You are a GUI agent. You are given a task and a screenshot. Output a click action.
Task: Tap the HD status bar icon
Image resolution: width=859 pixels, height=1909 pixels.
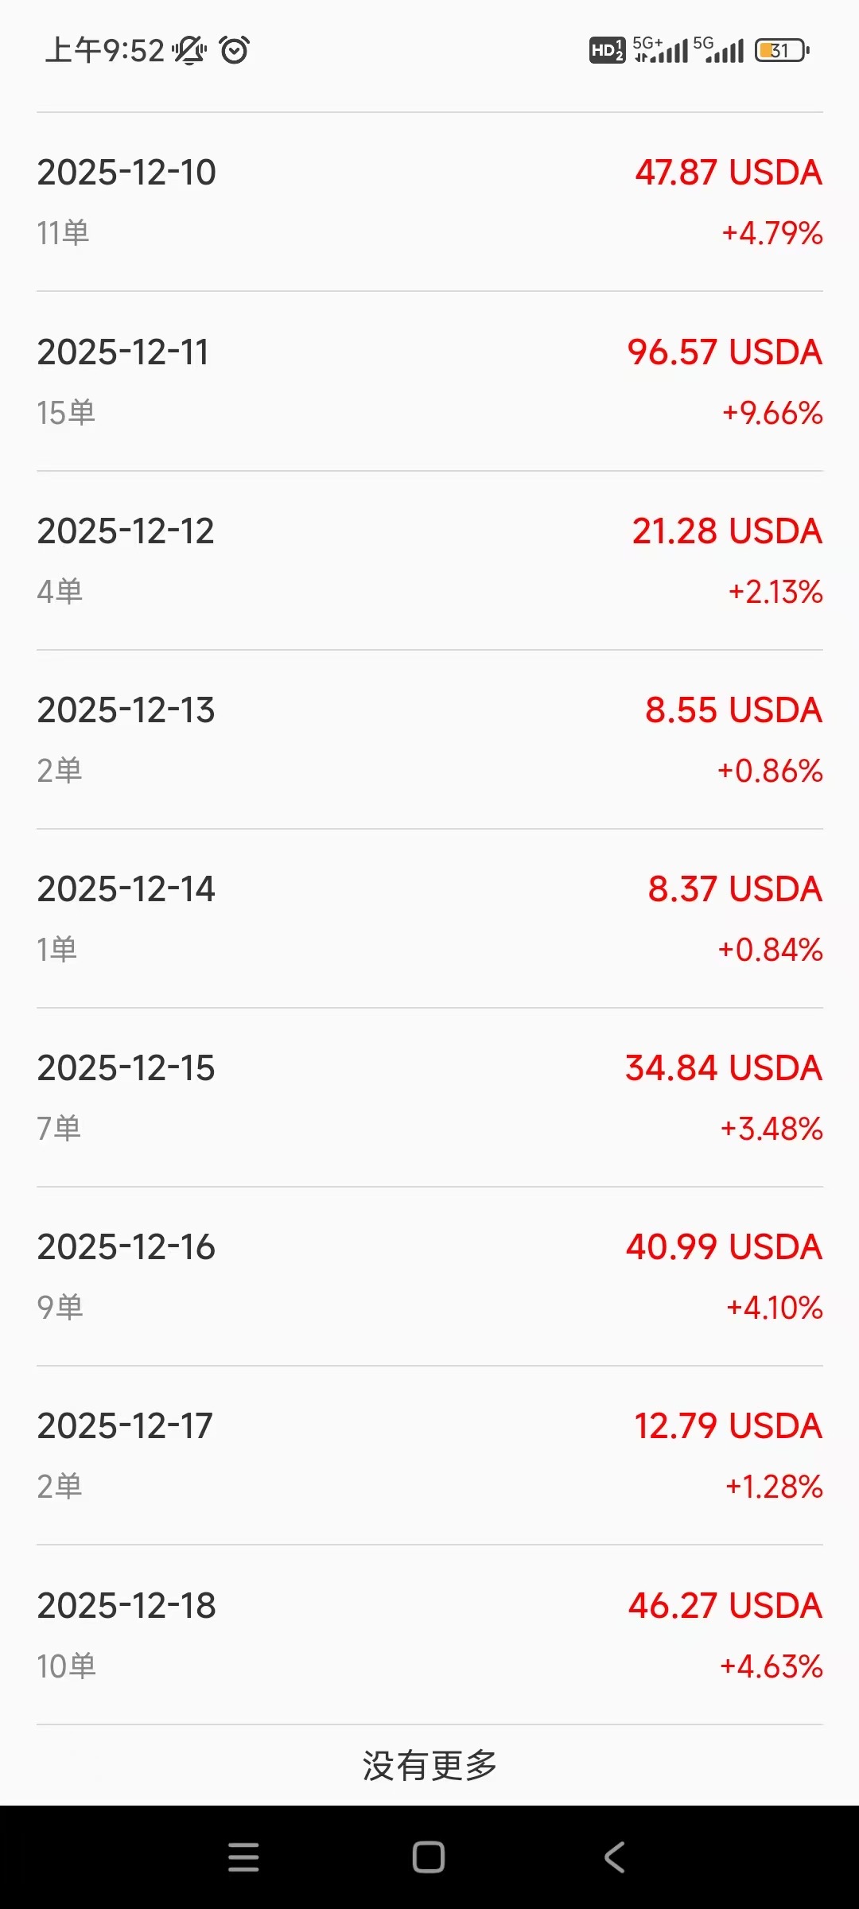[x=607, y=50]
